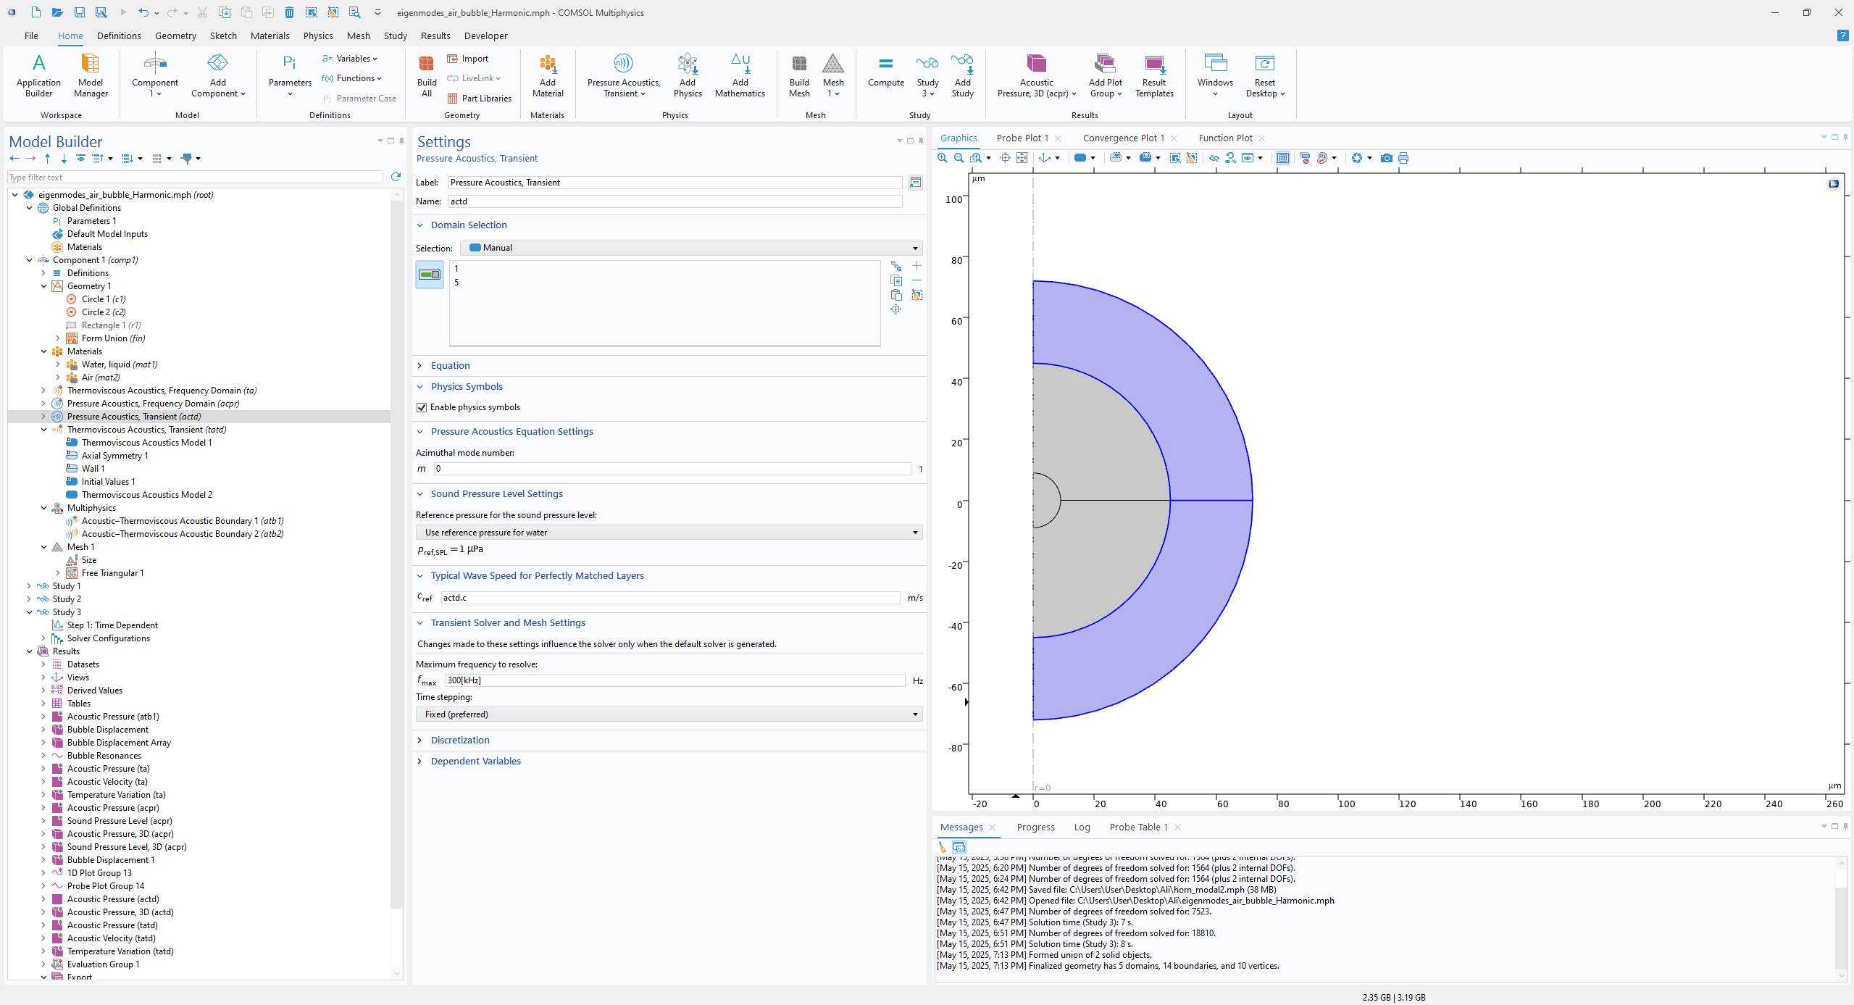Expand the Study 1 tree node
This screenshot has width=1854, height=1005.
click(x=29, y=586)
